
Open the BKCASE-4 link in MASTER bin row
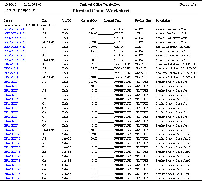pos(11,77)
